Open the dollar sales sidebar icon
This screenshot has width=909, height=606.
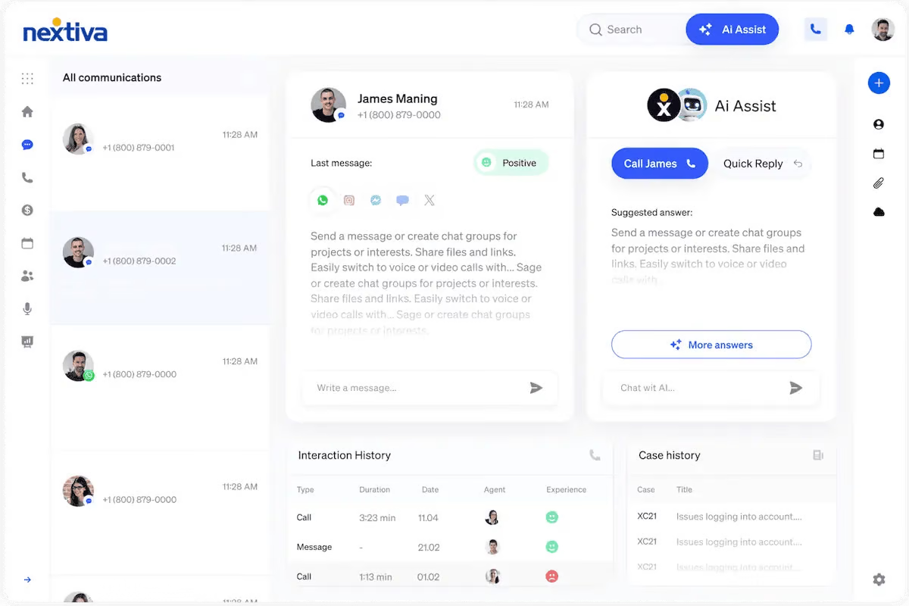pos(27,211)
